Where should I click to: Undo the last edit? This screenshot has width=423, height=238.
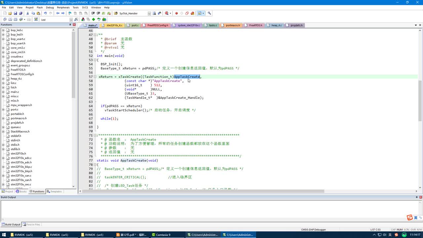[x=45, y=13]
